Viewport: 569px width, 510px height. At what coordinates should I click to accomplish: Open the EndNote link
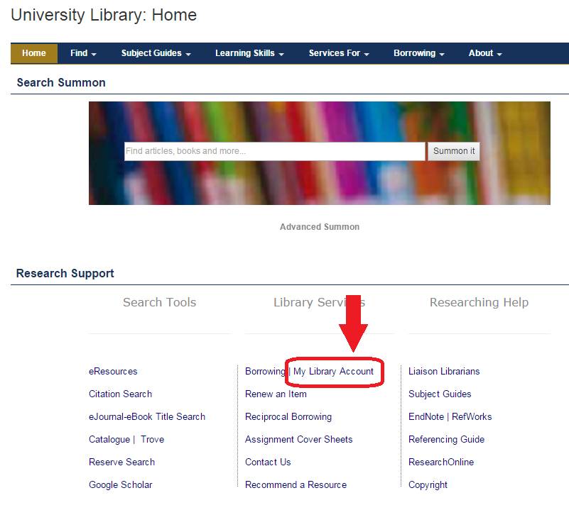tap(426, 417)
